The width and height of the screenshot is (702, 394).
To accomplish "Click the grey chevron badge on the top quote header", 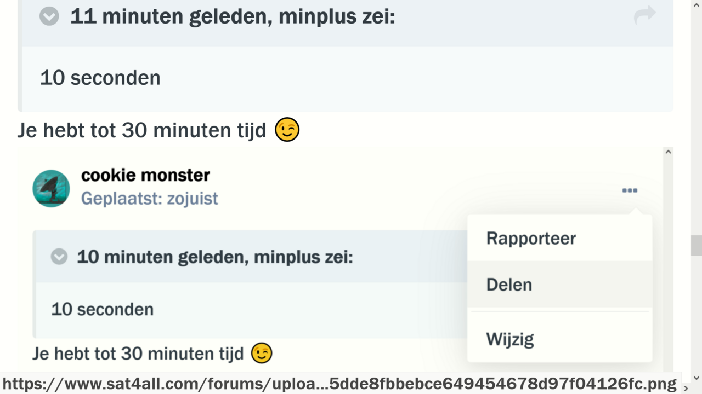I will click(x=49, y=16).
